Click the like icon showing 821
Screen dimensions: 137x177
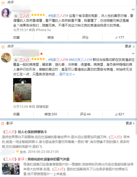pyautogui.click(x=117, y=114)
